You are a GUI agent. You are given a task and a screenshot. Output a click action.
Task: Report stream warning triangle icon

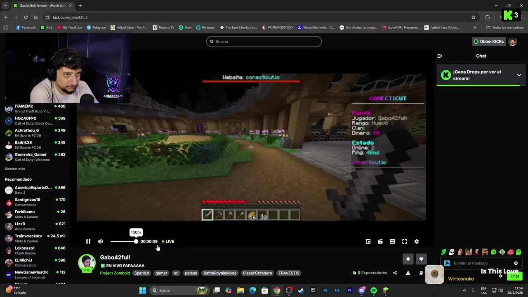tap(408, 273)
